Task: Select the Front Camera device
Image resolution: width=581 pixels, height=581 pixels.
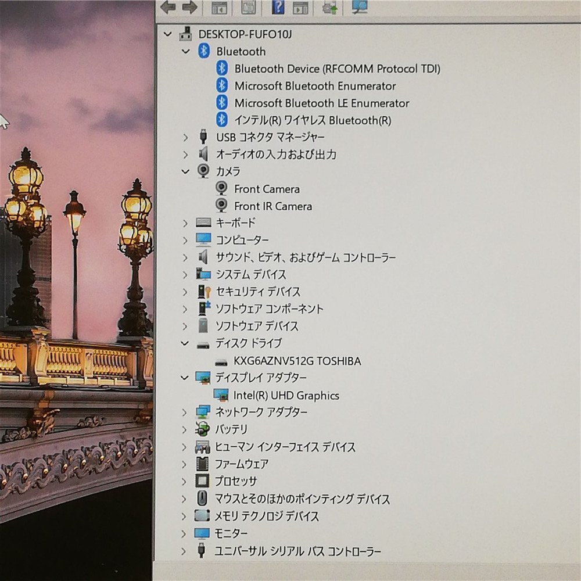Action: tap(267, 189)
